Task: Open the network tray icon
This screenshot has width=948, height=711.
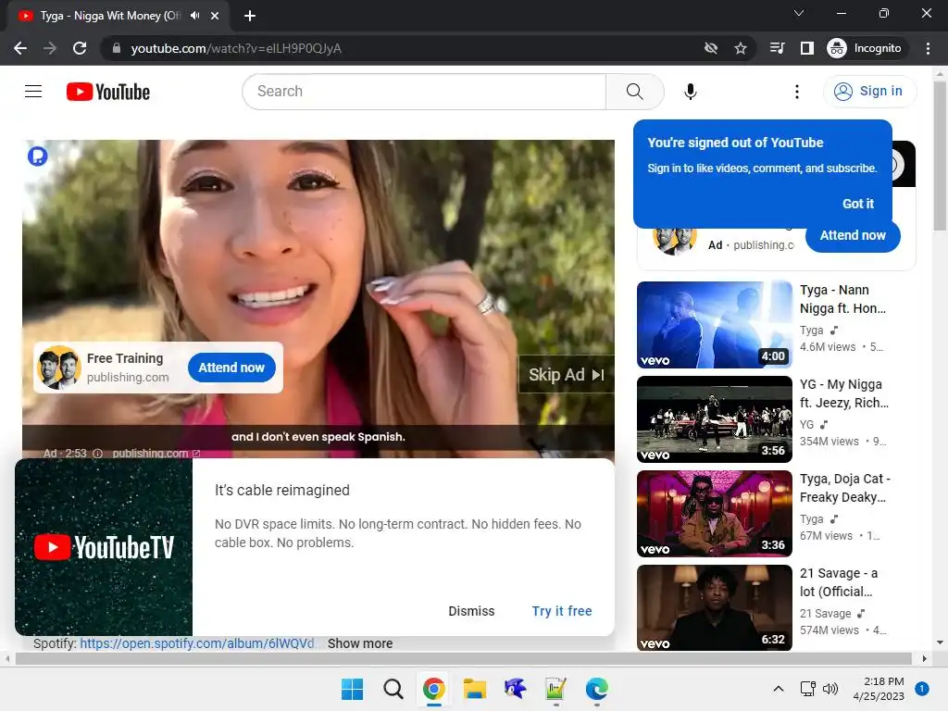Action: click(x=807, y=689)
